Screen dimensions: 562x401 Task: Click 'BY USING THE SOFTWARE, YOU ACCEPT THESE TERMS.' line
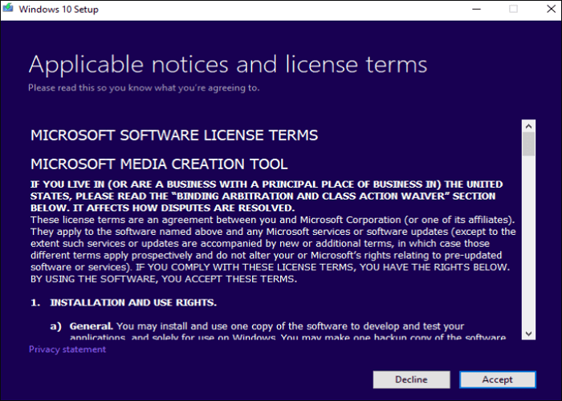pyautogui.click(x=164, y=279)
